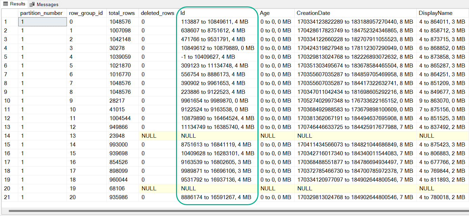469x216 pixels.
Task: Click the NULL Id cell in row 14
Action: 219,136
